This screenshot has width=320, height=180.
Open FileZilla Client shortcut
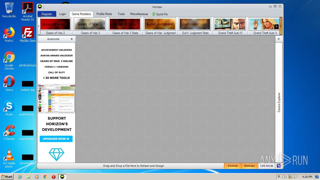coord(28,34)
